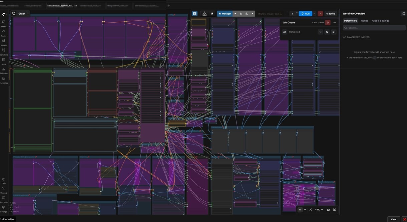Toggle link visibility
The image size is (407, 222).
click(335, 210)
